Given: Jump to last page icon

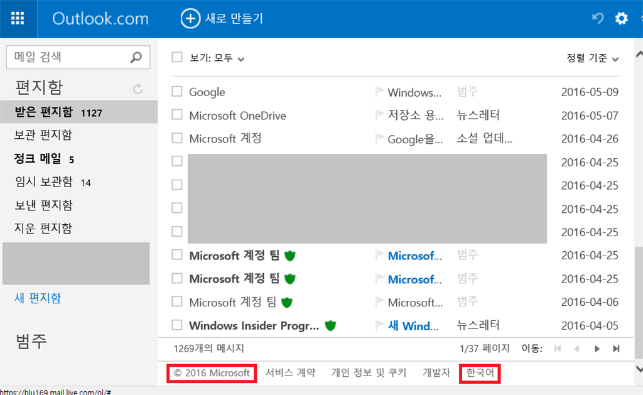Looking at the screenshot, I should (x=616, y=349).
